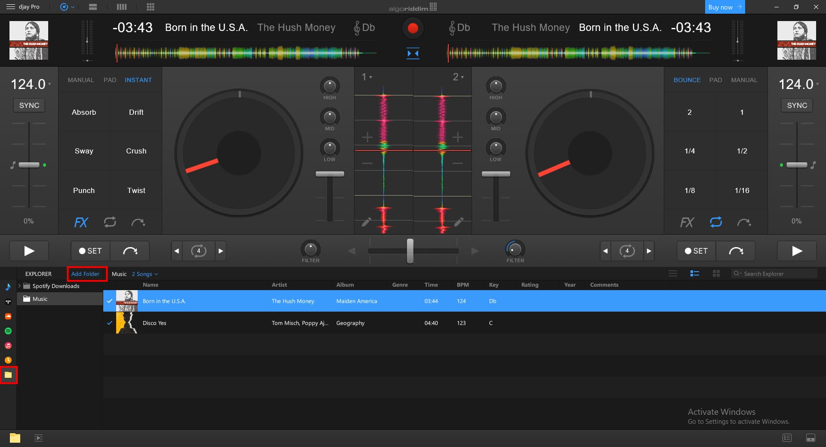Play the right deck
Screen dimensions: 826x447
click(x=797, y=251)
